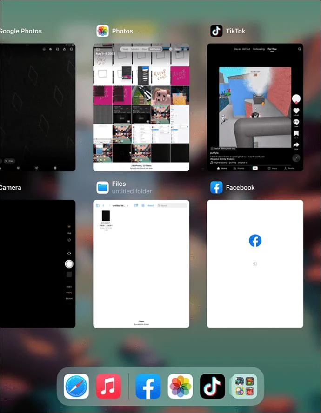Open the TikTok Profile tab
This screenshot has height=413, width=321.
click(289, 168)
